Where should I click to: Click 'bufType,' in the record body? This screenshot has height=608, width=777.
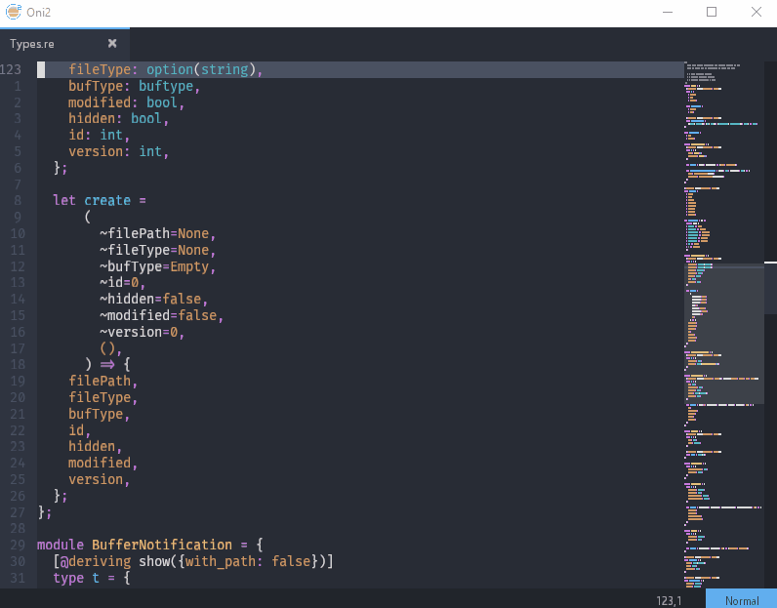(100, 414)
